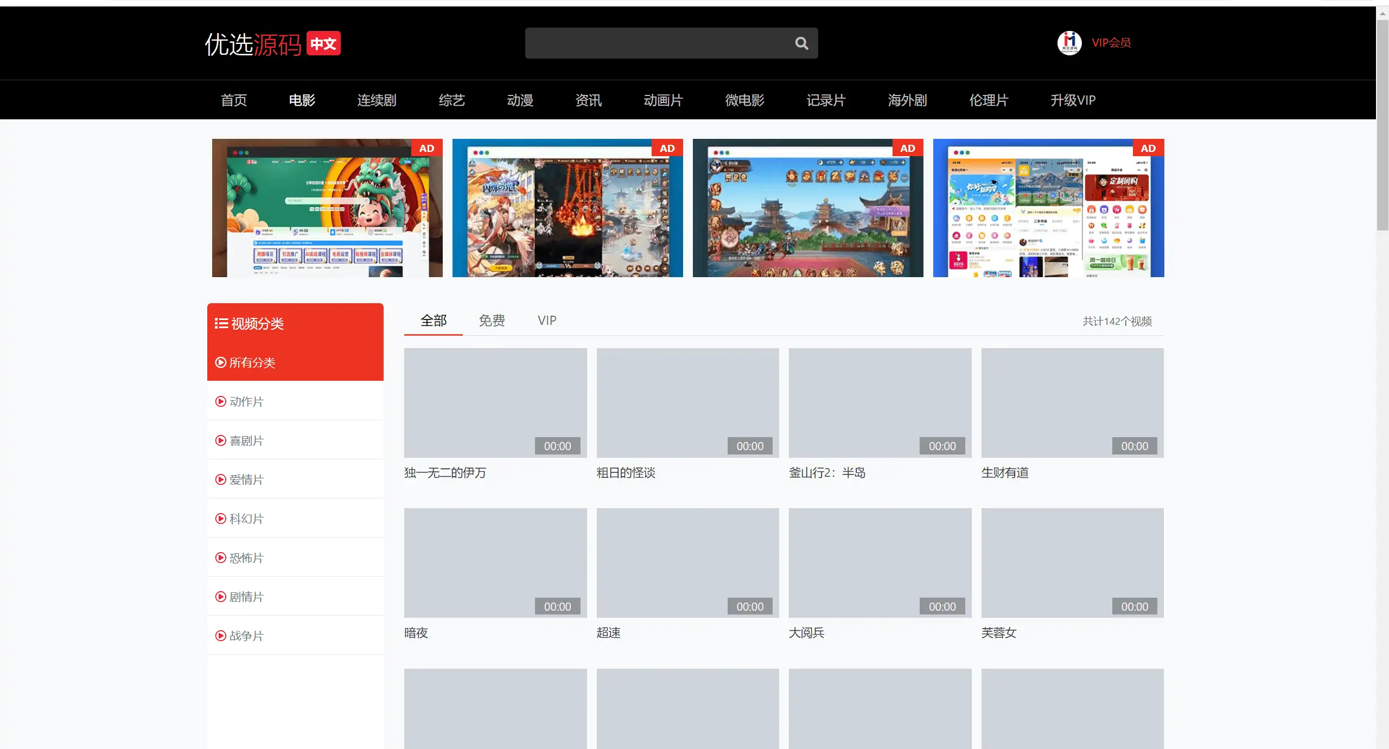Select the VIP content tab
The image size is (1389, 749).
[x=549, y=320]
